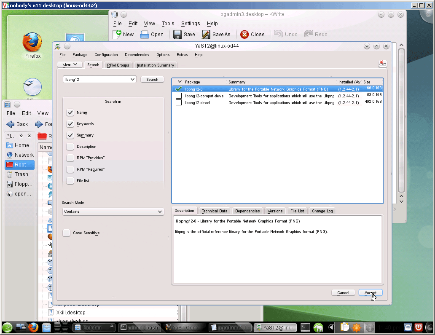
Task: Click file manager icon in taskbar
Action: point(47,328)
